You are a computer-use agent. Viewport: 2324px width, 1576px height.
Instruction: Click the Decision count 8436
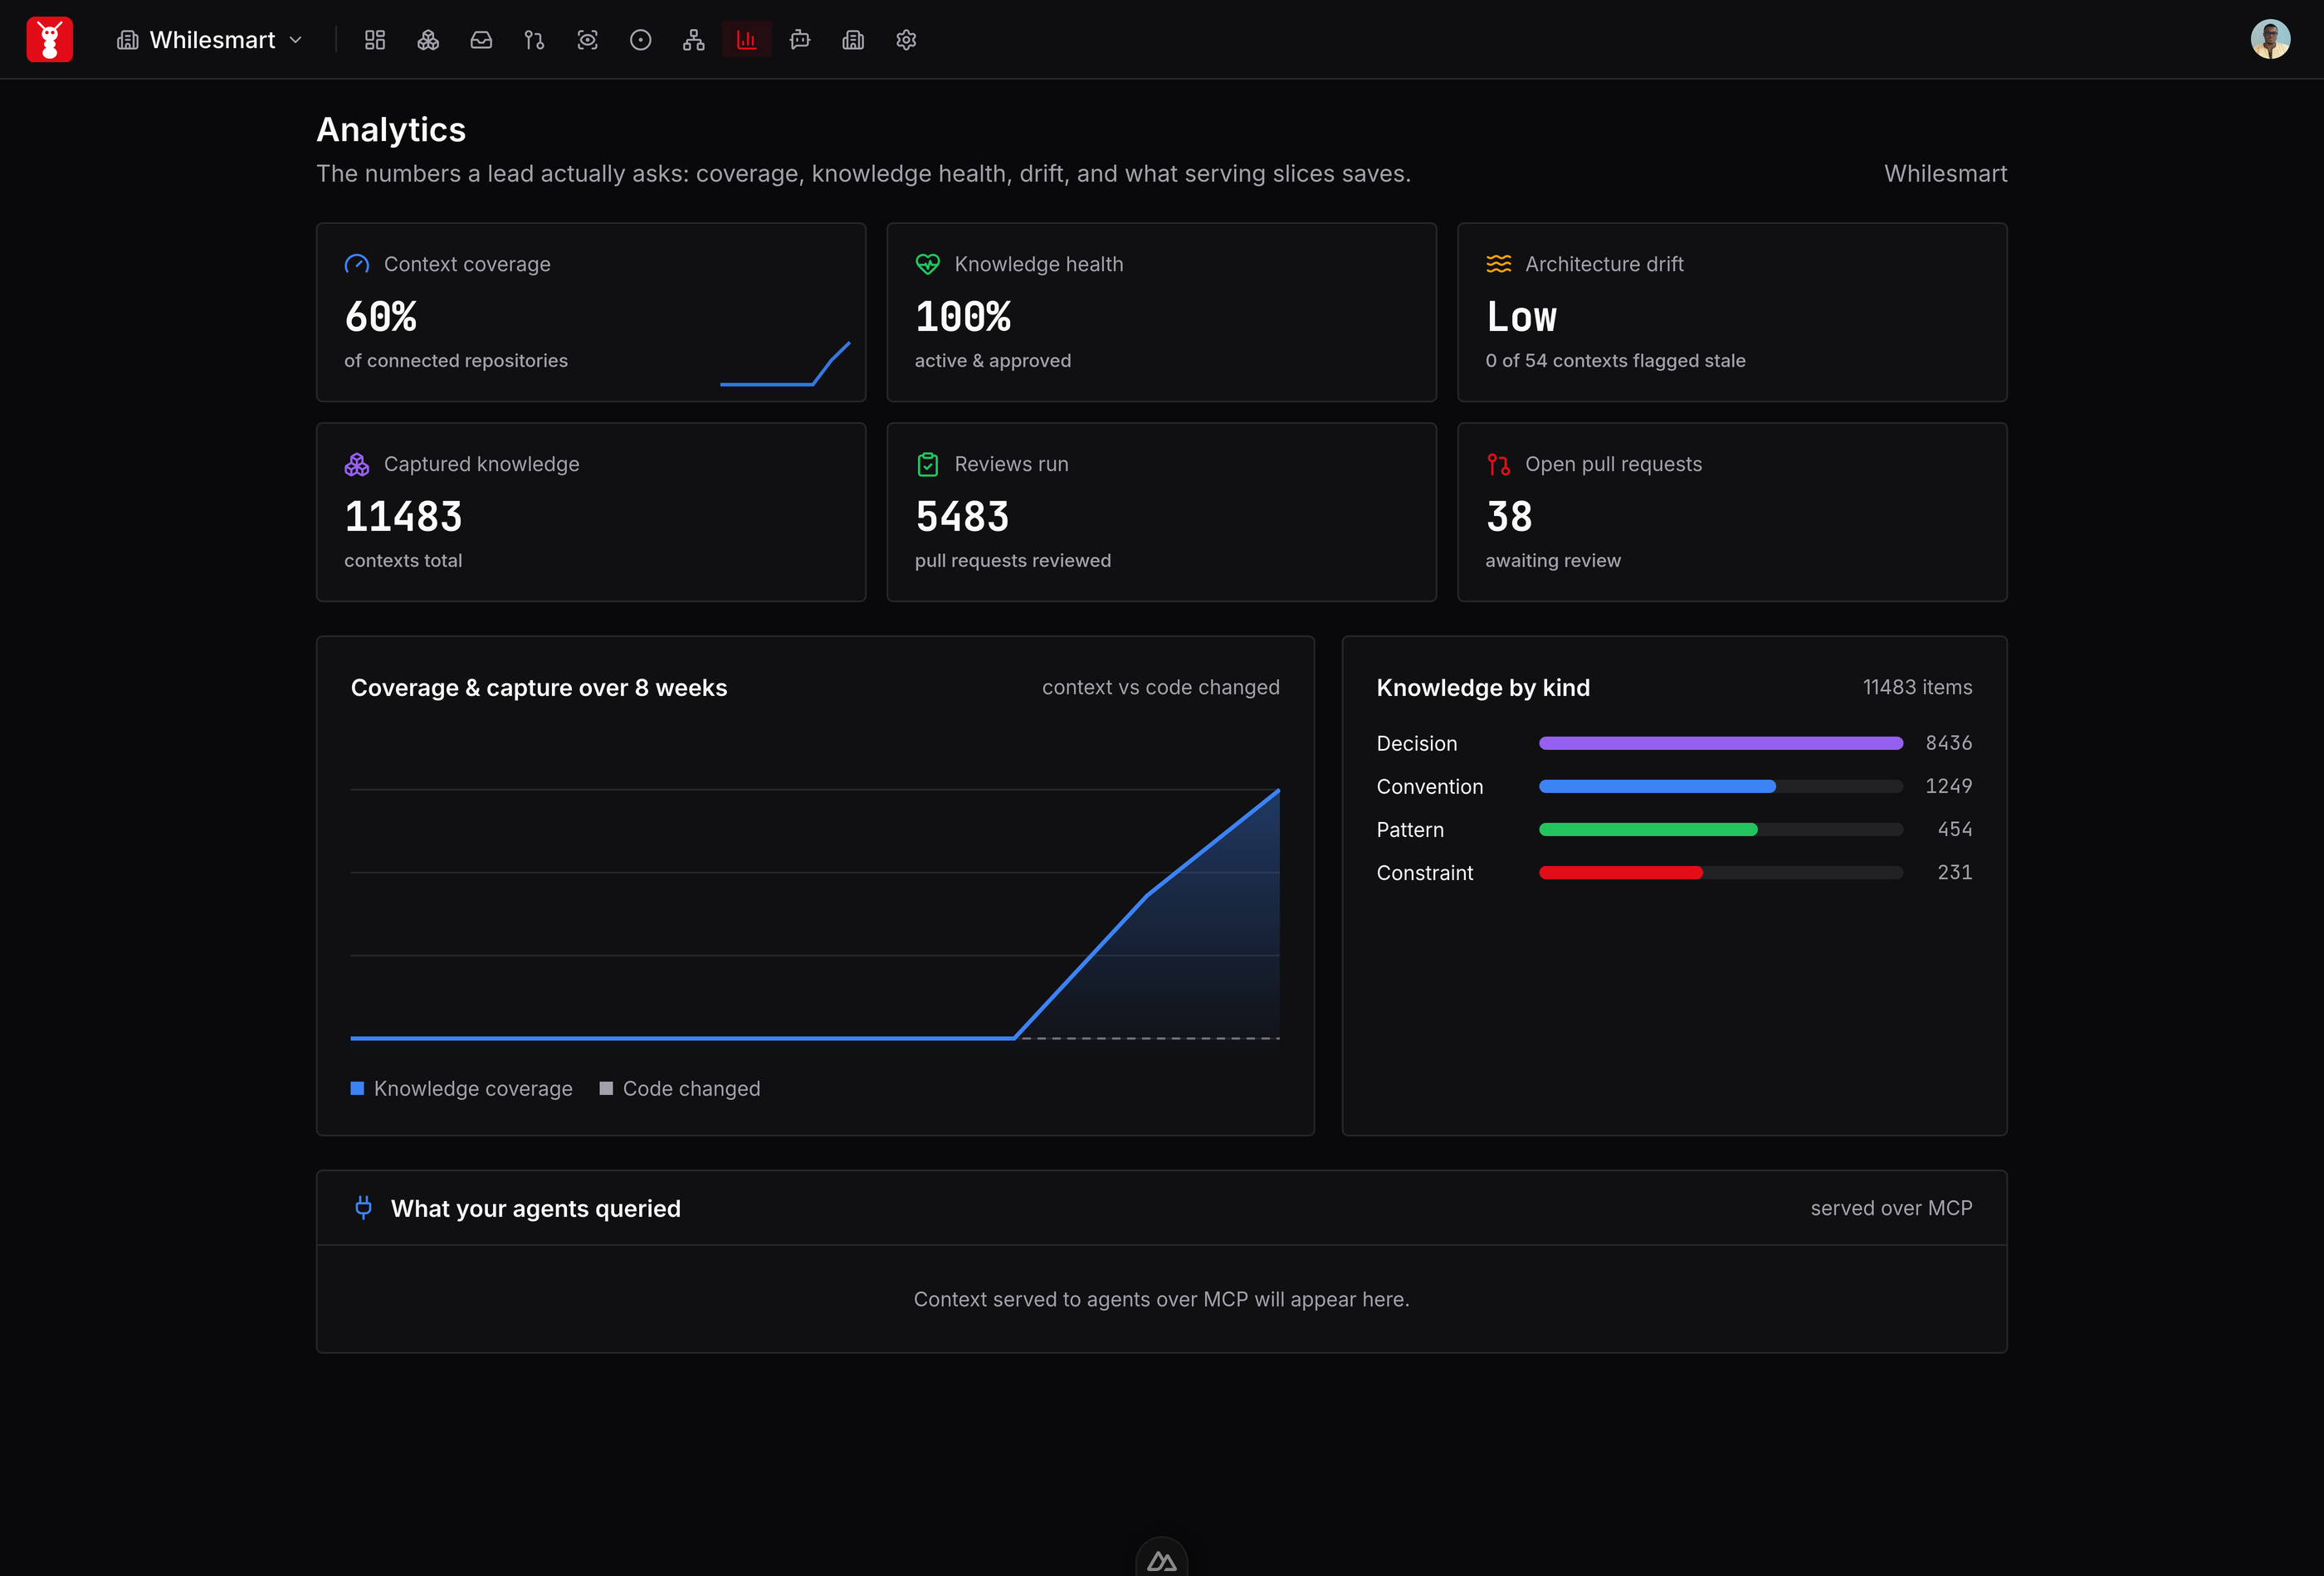click(1949, 742)
